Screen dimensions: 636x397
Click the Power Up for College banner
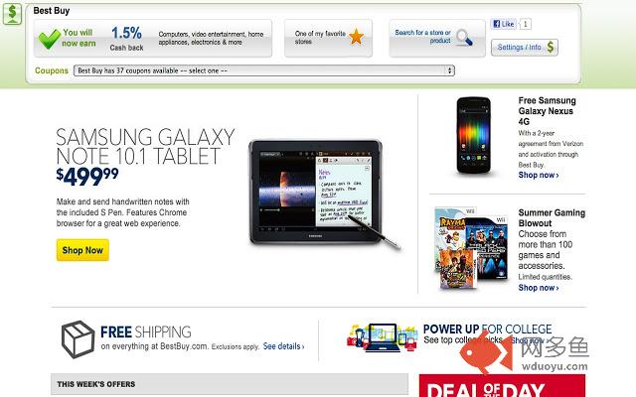click(x=450, y=336)
